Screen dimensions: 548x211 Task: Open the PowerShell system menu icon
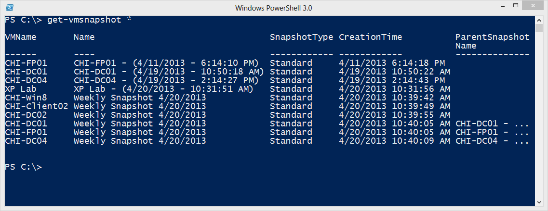coord(11,7)
